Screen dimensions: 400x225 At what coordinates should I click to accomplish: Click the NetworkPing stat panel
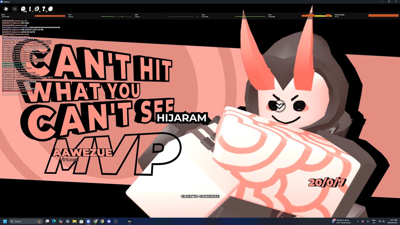point(367,16)
